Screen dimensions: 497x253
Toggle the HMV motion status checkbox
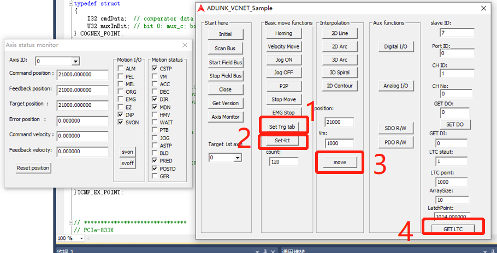point(155,115)
